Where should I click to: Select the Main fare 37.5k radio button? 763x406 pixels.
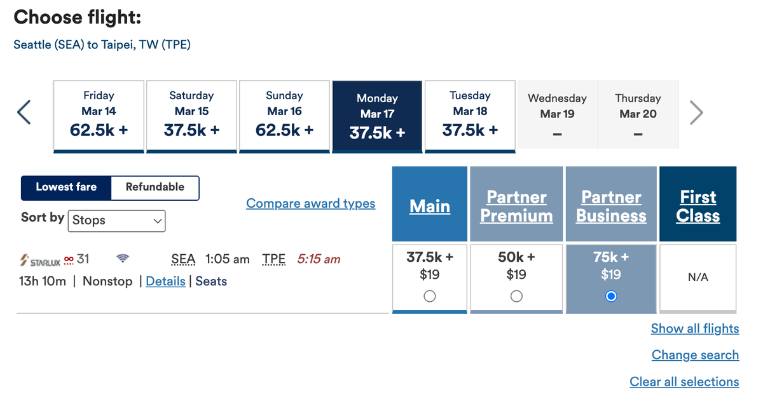(429, 296)
